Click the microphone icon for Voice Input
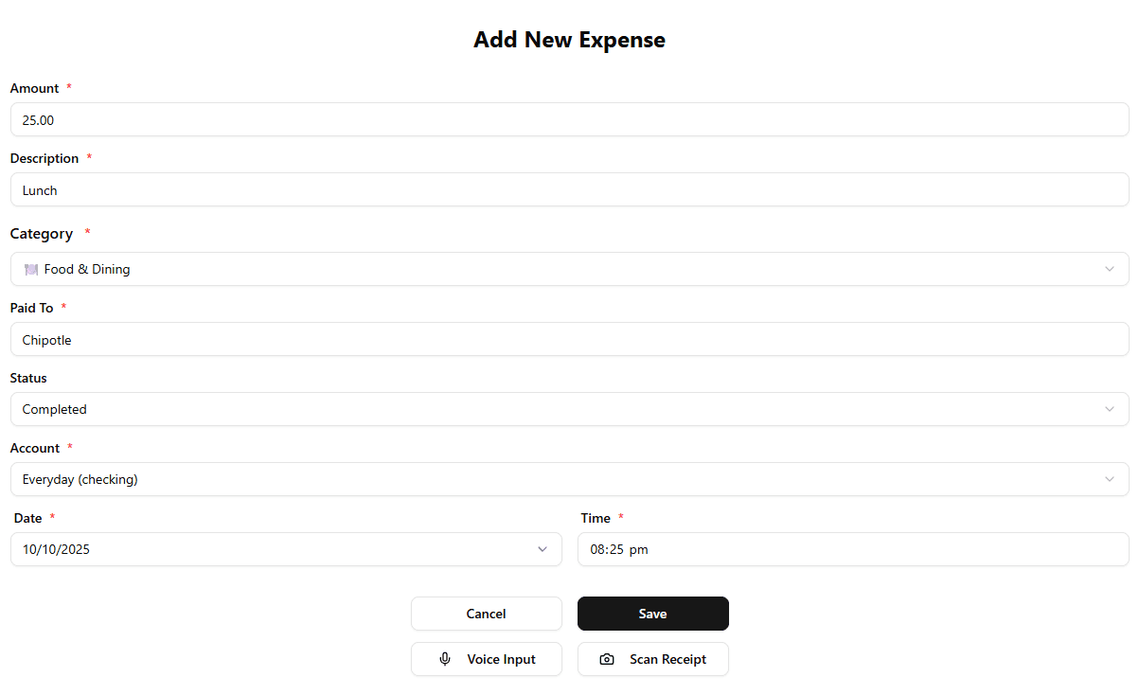The height and width of the screenshot is (695, 1139). coord(445,659)
